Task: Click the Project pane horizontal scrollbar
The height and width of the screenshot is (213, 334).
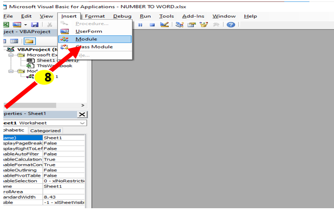Action: [x=30, y=105]
